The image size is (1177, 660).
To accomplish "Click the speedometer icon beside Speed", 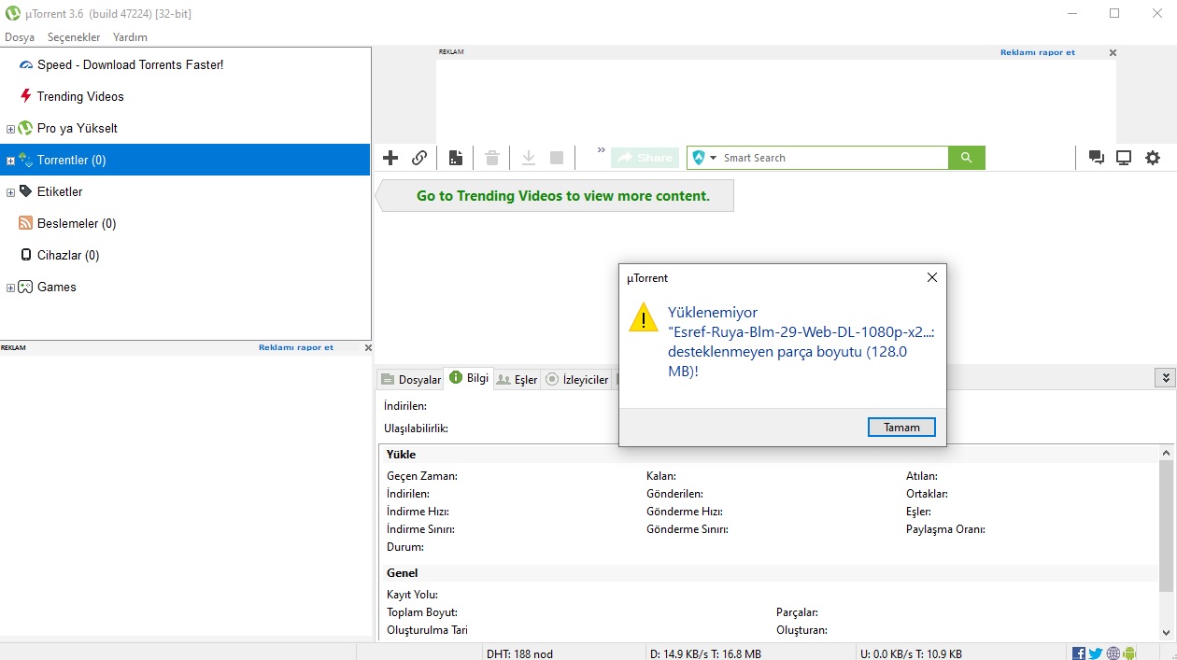I will pos(26,64).
